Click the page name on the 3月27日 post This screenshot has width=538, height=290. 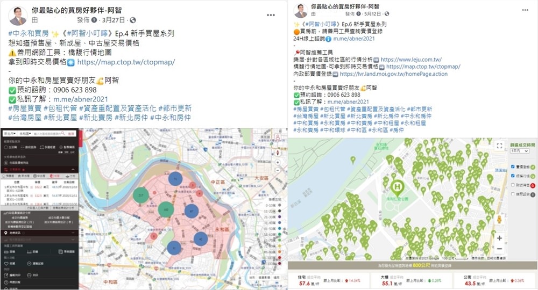(76, 11)
